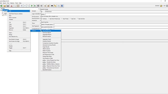
Task: Click Add Think Times to children
Action: (19, 14)
